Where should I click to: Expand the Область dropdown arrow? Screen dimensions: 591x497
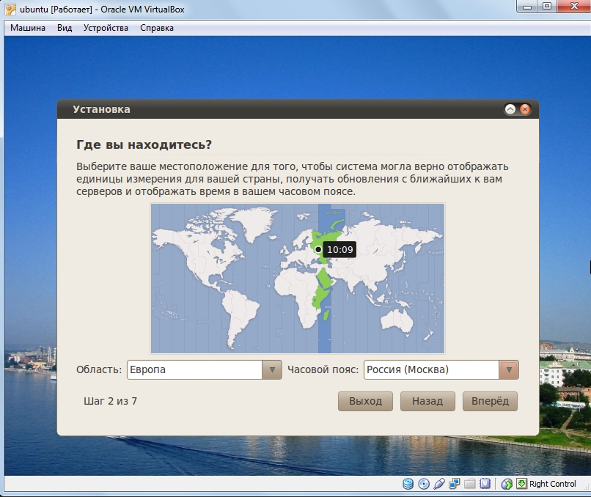[272, 369]
